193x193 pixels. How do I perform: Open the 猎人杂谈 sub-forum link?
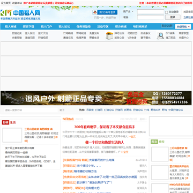(30, 33)
